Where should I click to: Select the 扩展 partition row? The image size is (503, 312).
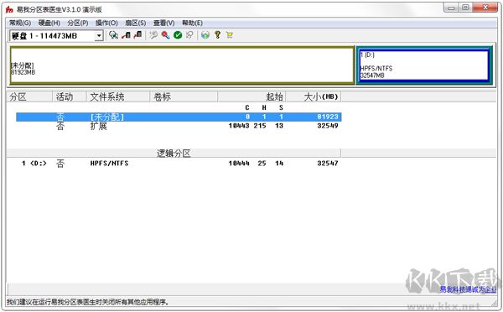(x=179, y=126)
